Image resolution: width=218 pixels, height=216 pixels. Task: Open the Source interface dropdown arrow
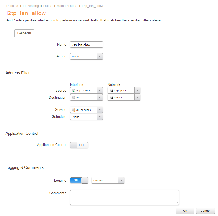point(100,90)
